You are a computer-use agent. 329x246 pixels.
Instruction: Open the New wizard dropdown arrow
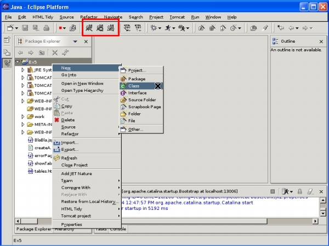[17, 28]
